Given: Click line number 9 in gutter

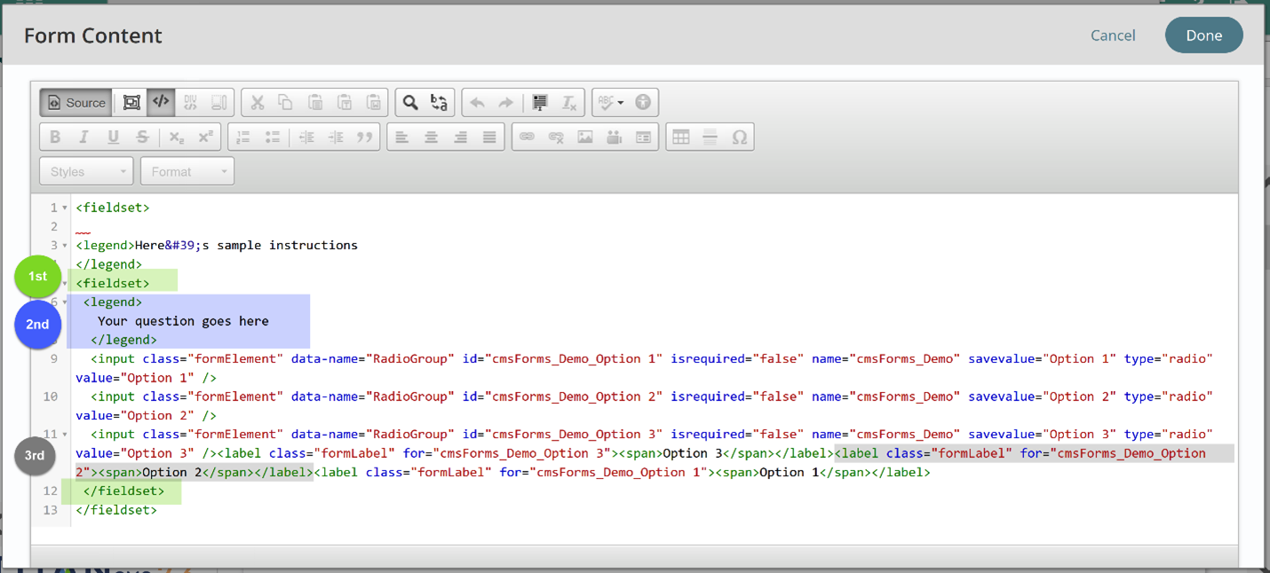Looking at the screenshot, I should tap(54, 359).
